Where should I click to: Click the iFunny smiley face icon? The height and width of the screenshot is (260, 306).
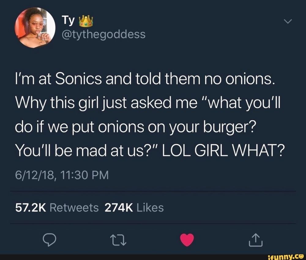click(301, 256)
